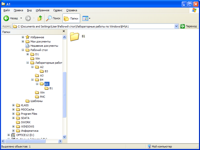Click the horizontal scroll right arrow
Image resolution: width=200 pixels, height=150 pixels.
pyautogui.click(x=60, y=141)
